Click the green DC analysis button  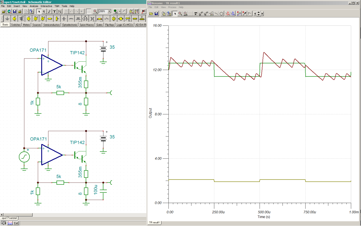[x=116, y=11]
